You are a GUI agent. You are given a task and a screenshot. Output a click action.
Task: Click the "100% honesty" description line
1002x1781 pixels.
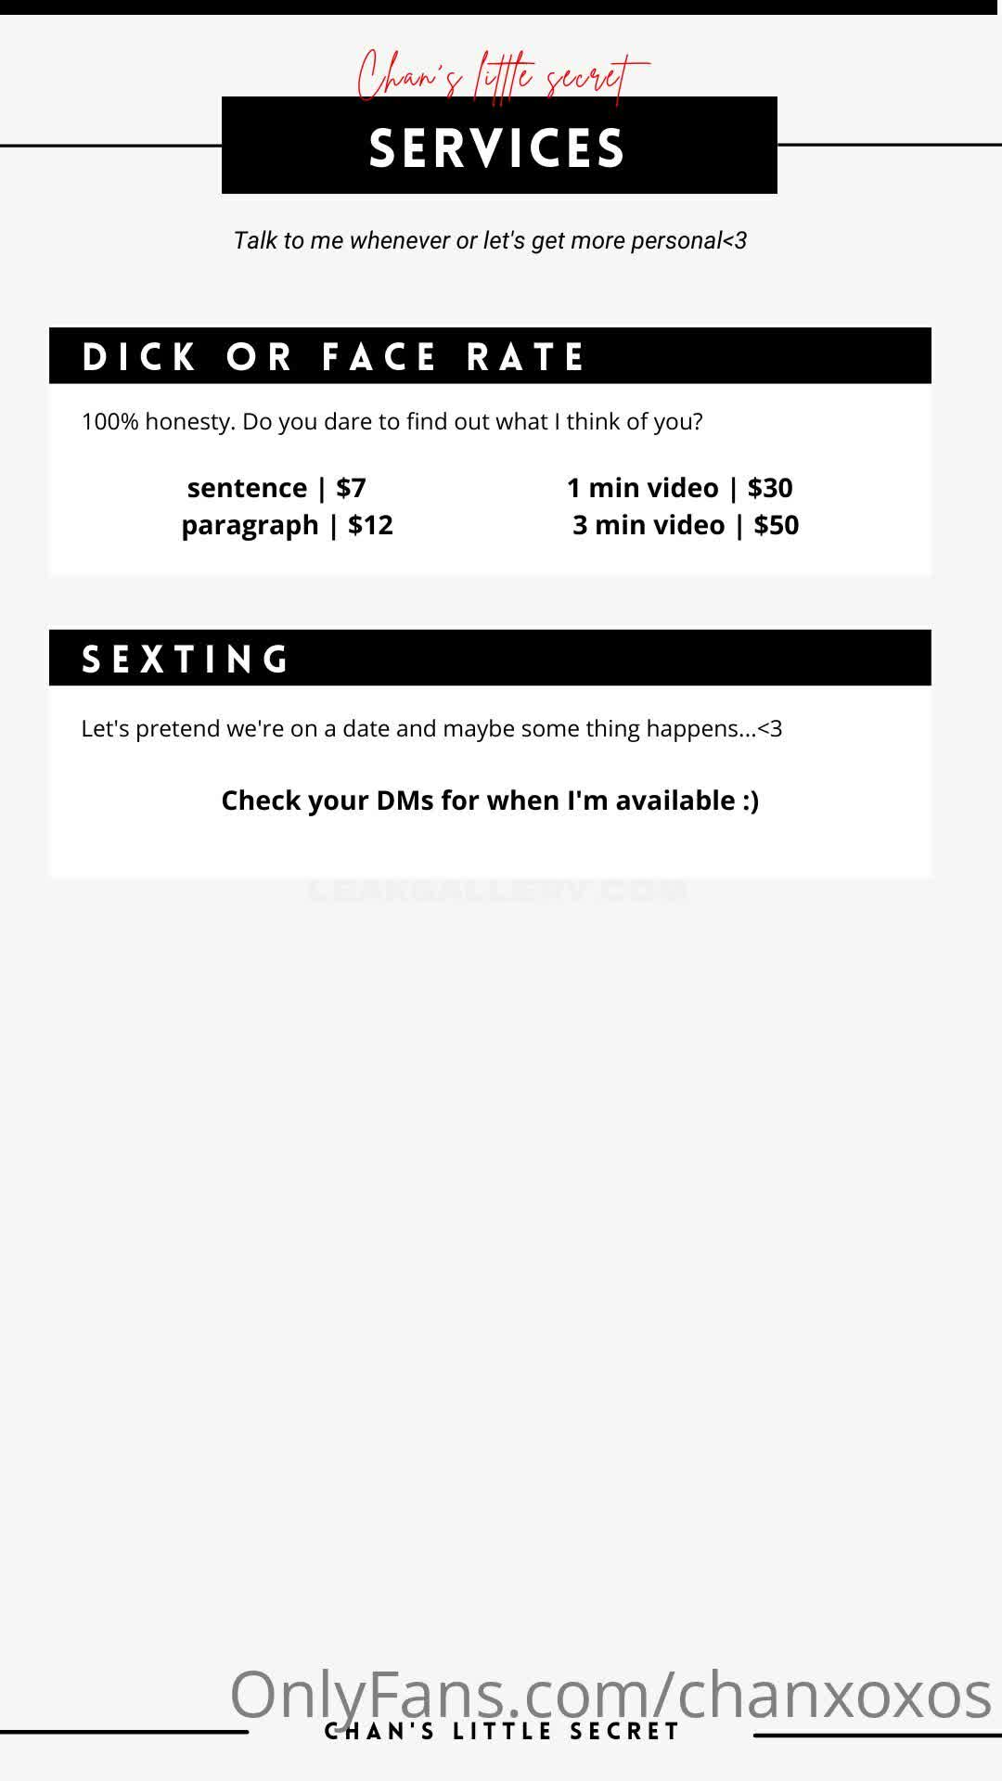tap(392, 422)
